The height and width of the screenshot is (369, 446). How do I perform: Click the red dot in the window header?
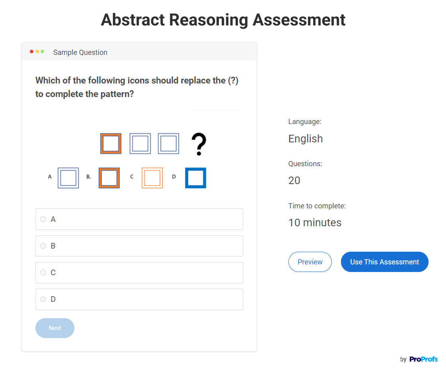(32, 52)
